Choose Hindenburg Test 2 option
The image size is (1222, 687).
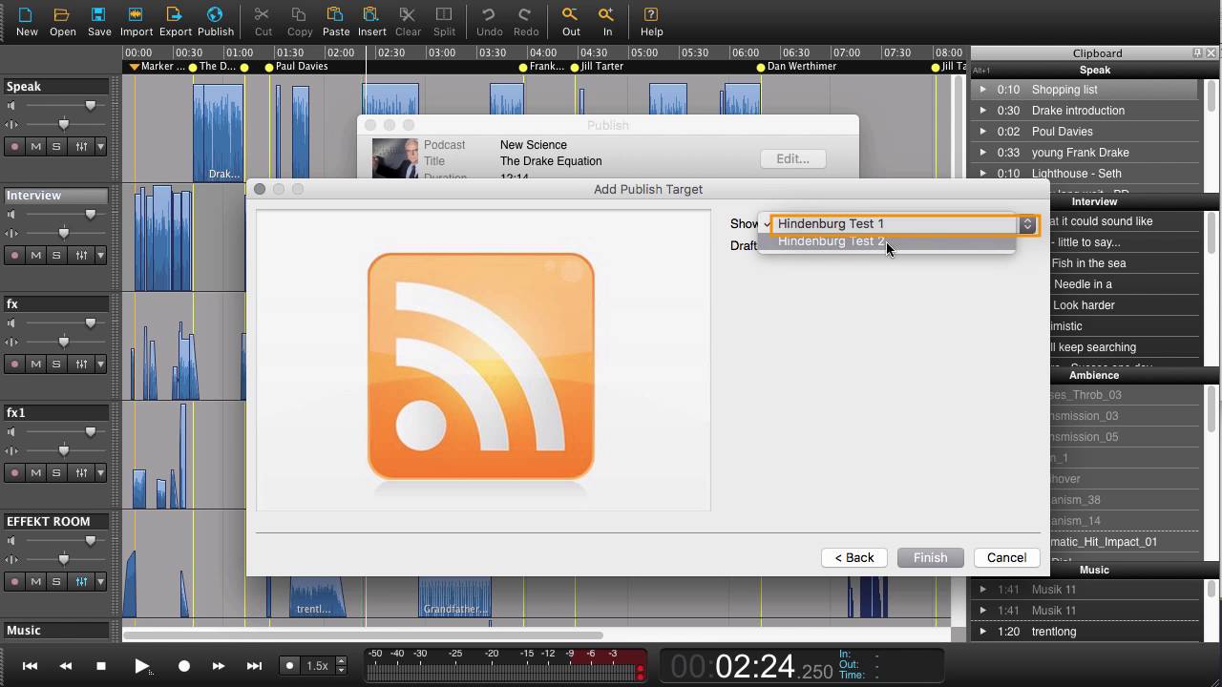pyautogui.click(x=887, y=241)
